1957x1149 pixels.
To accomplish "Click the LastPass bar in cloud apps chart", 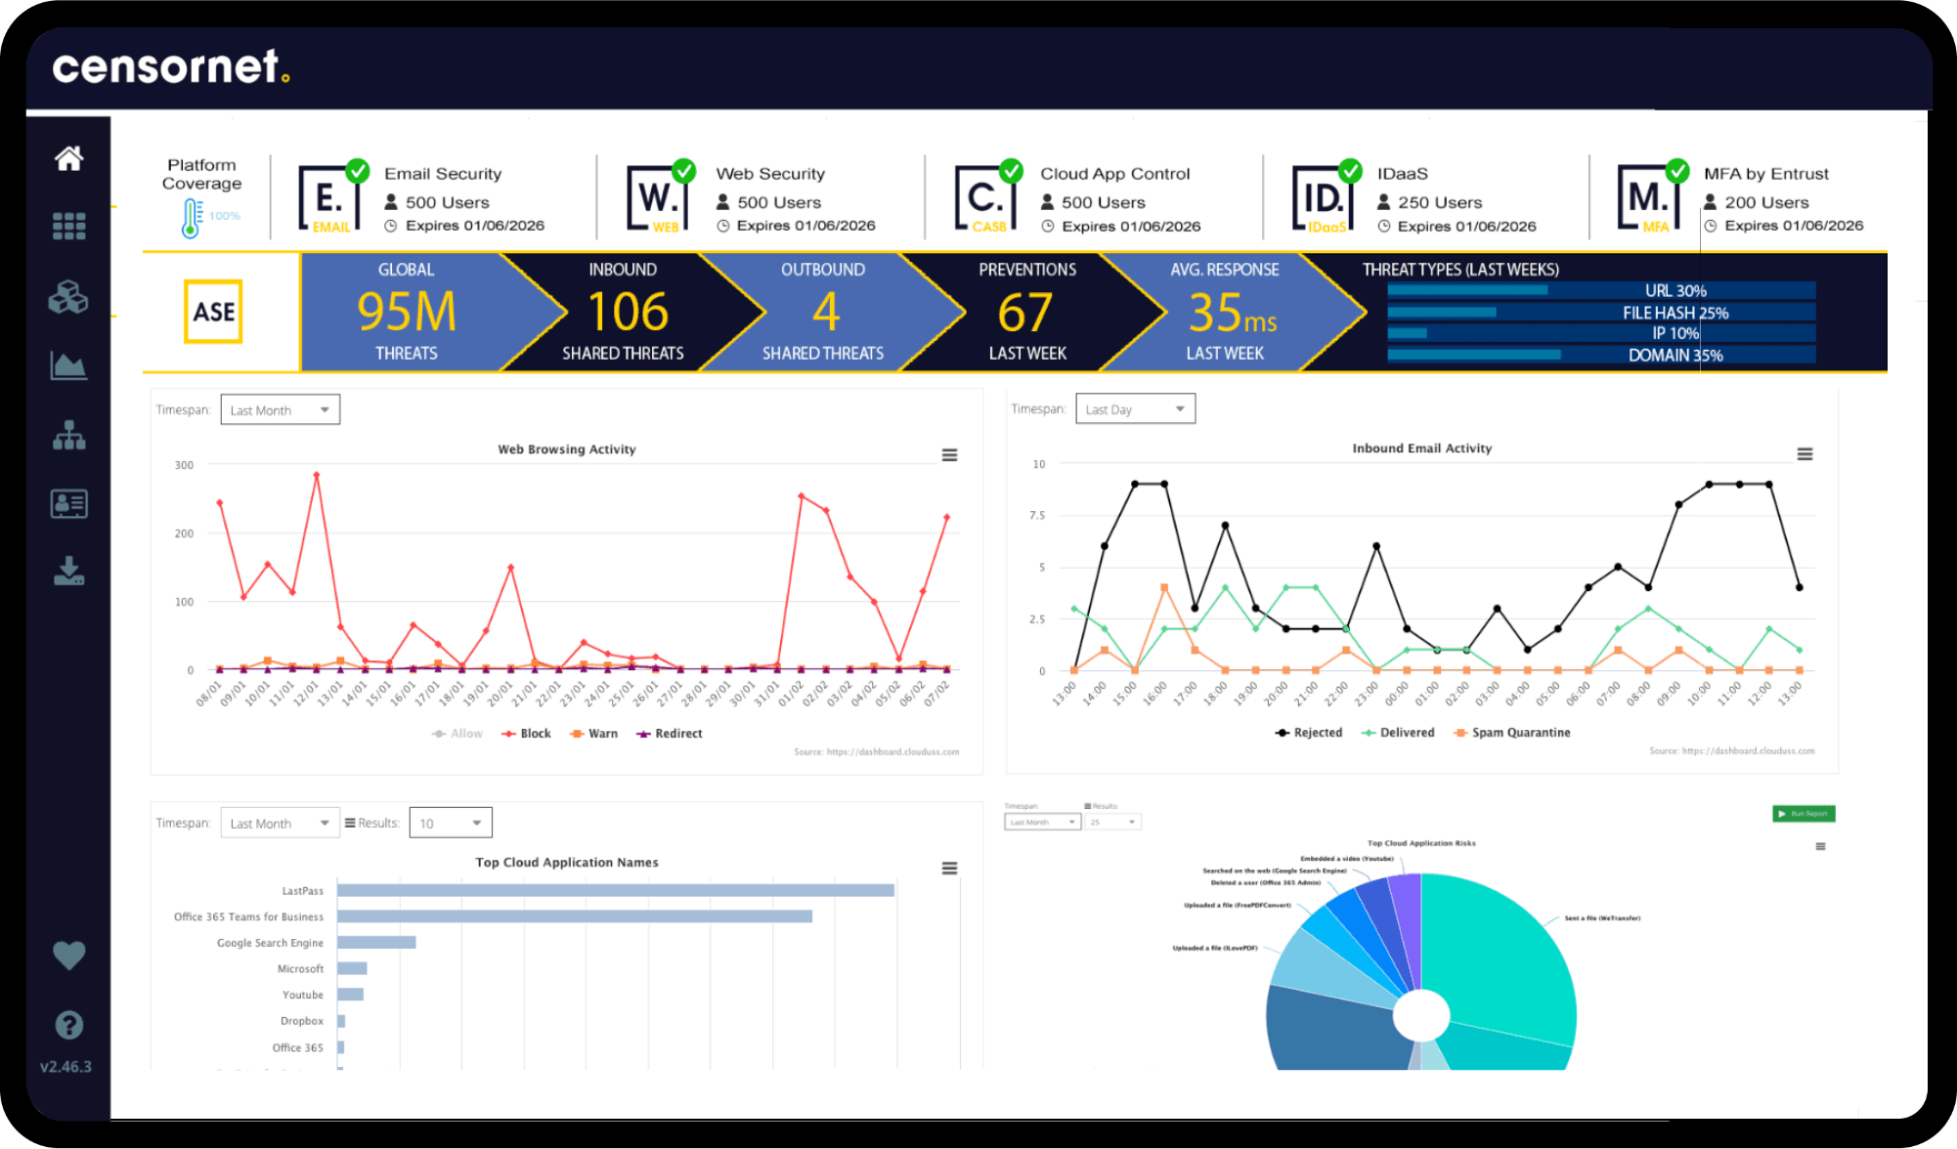I will pos(615,890).
